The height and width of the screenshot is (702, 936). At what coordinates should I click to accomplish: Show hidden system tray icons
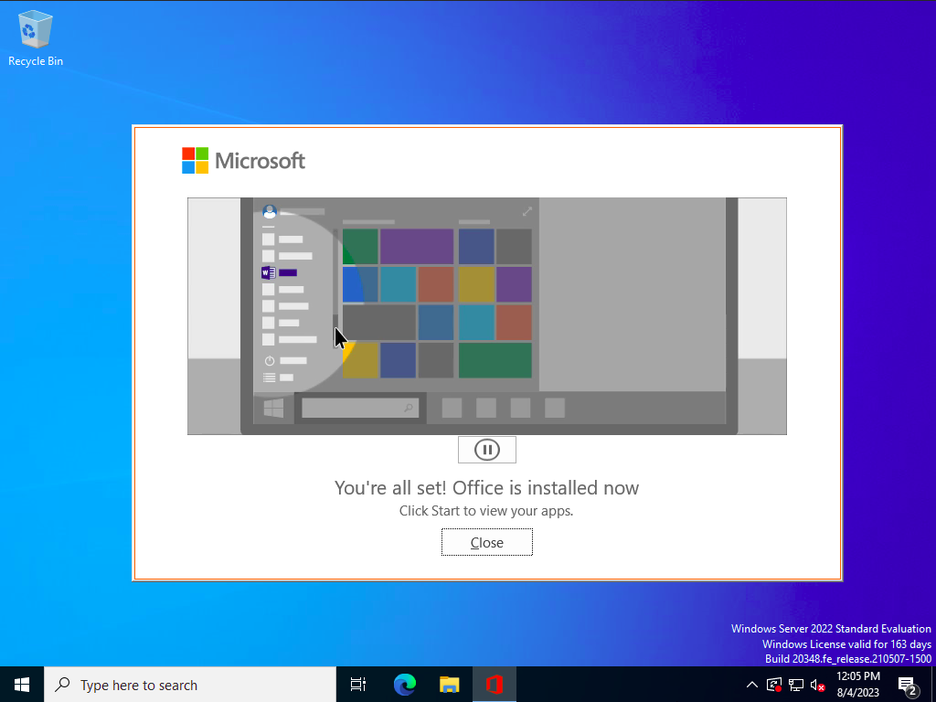point(752,685)
